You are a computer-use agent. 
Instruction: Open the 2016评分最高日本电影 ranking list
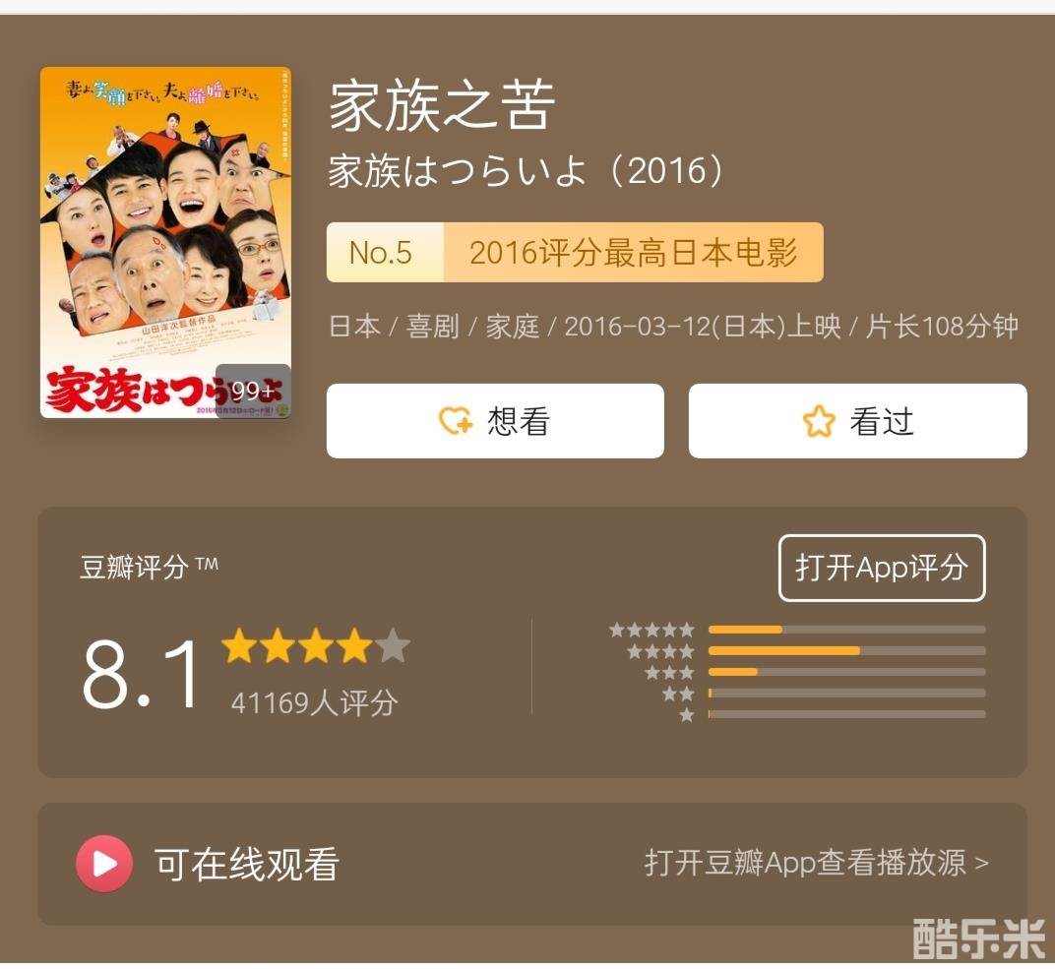click(x=633, y=252)
